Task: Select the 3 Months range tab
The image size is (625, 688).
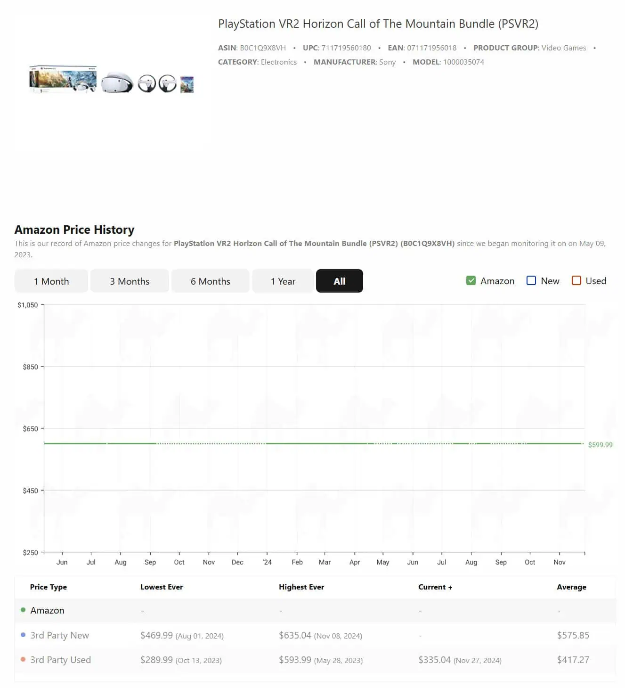Action: click(130, 281)
